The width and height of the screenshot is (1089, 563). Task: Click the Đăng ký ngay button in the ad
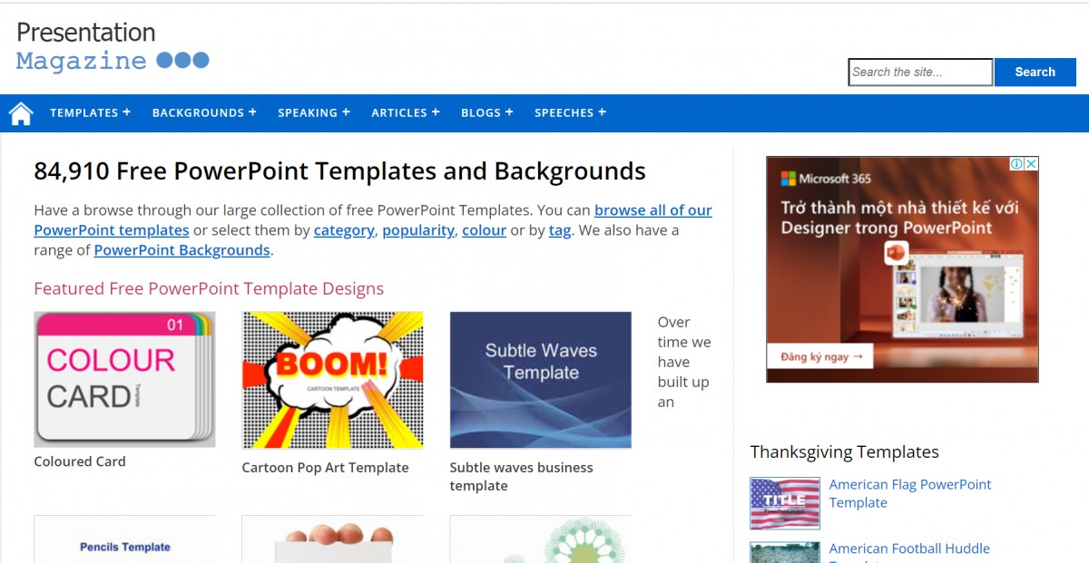point(822,356)
